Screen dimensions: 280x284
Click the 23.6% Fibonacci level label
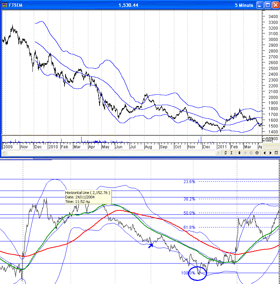[x=189, y=182]
